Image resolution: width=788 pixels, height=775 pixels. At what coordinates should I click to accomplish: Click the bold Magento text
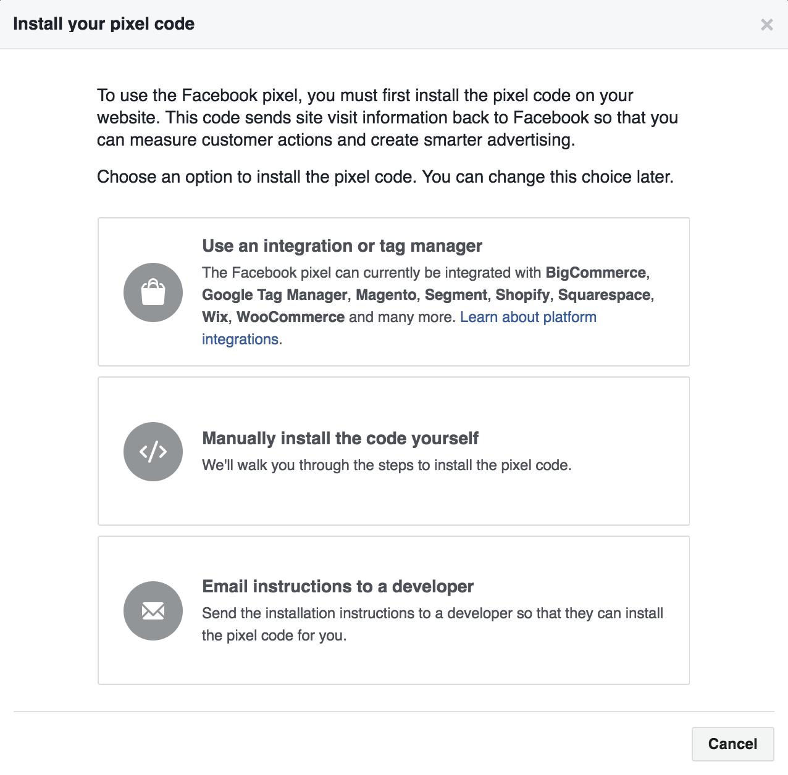pyautogui.click(x=386, y=295)
